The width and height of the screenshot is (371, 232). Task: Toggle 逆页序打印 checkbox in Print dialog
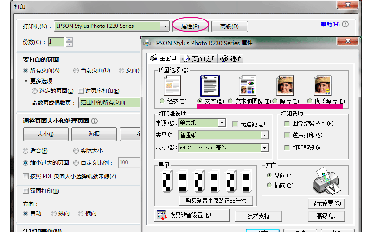tap(81, 90)
